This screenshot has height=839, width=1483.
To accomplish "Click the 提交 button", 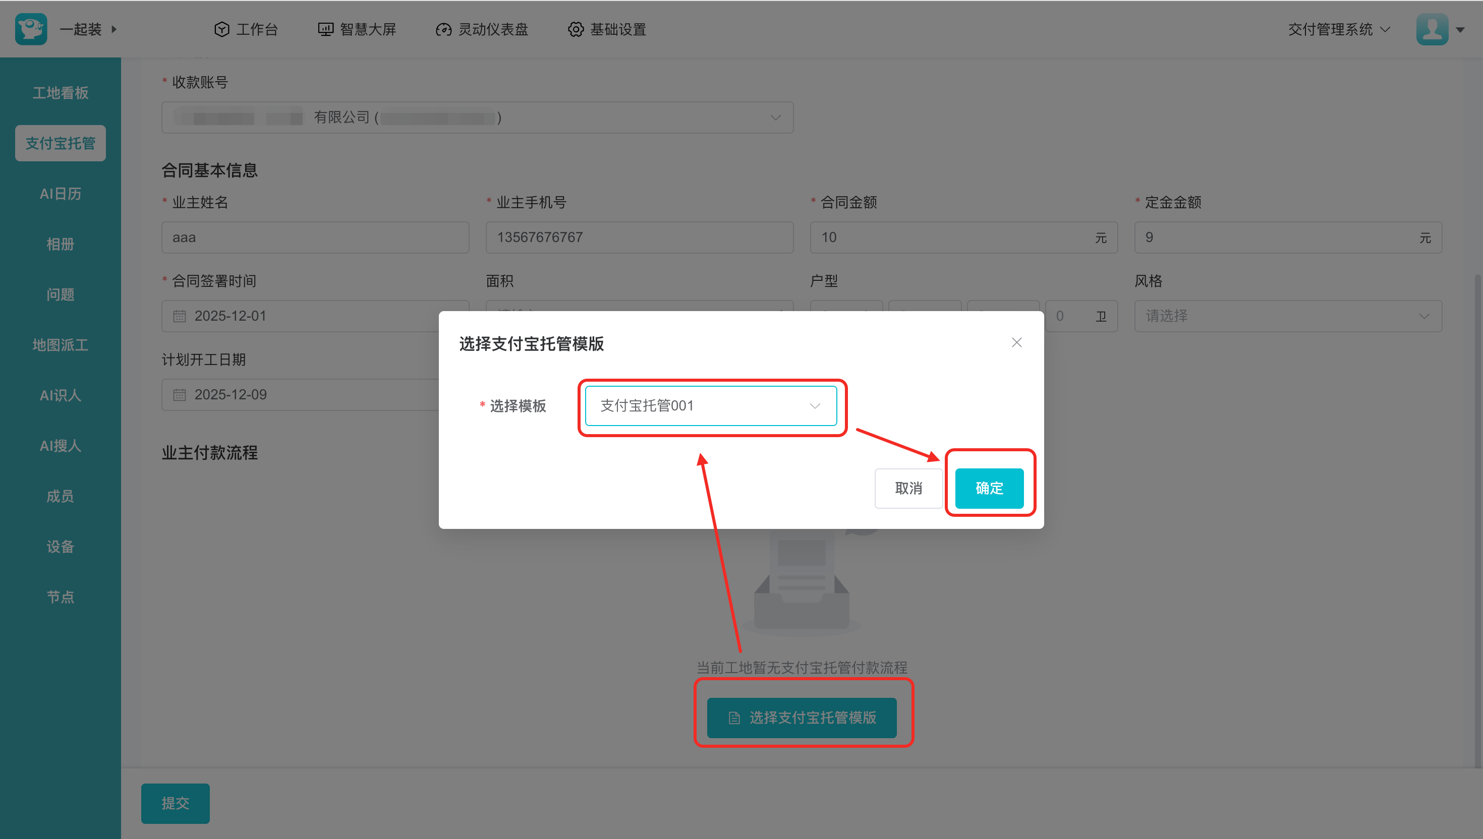I will tap(175, 803).
